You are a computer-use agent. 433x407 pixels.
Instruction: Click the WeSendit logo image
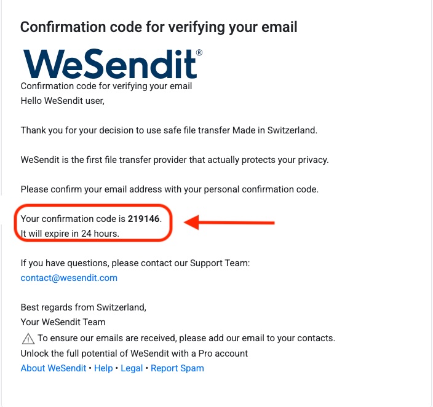click(109, 63)
